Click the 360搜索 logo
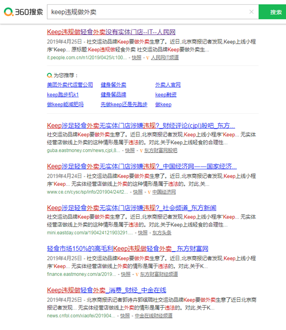This screenshot has width=286, height=330. 23,12
